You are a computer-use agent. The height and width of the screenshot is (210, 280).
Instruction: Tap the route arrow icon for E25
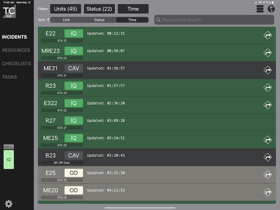click(x=268, y=175)
